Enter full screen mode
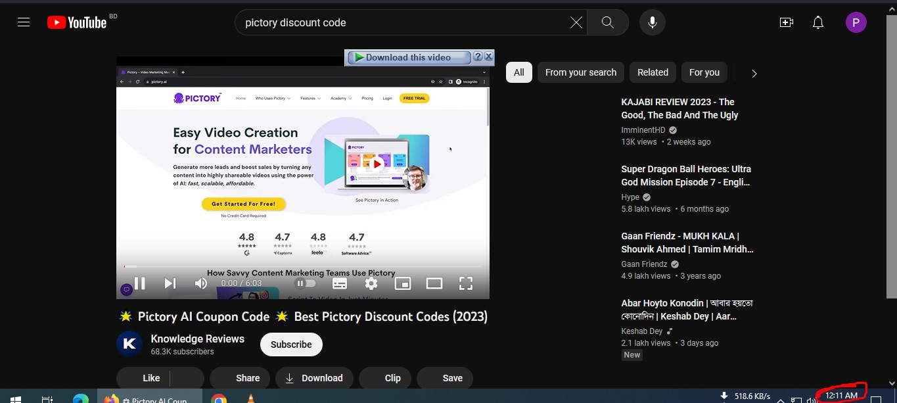The height and width of the screenshot is (403, 897). click(x=466, y=283)
